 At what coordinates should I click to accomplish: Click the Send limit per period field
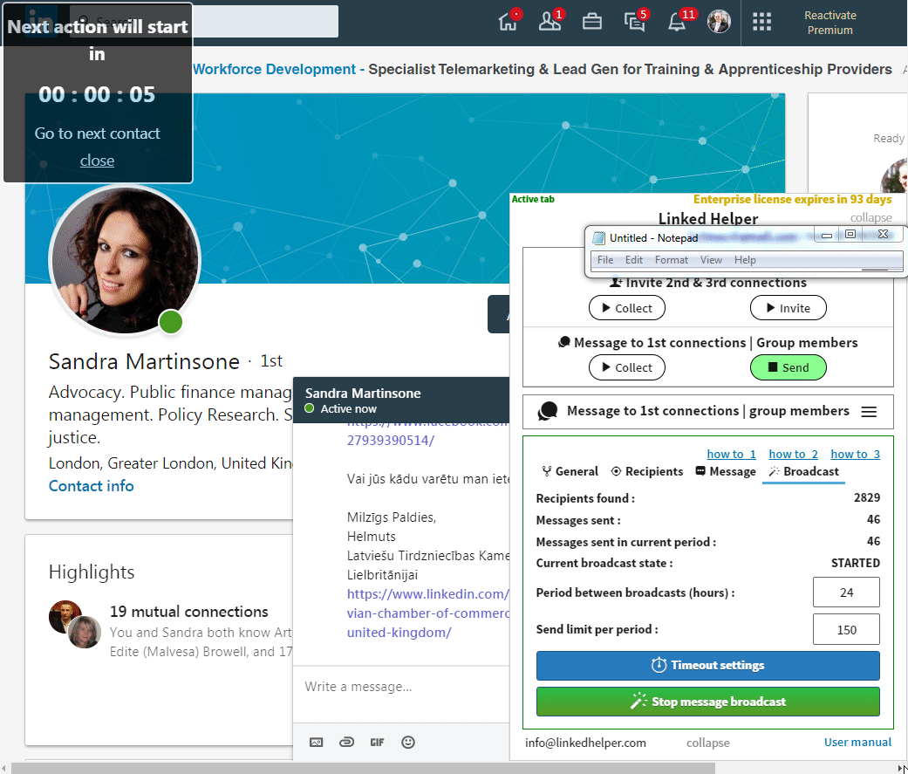[x=845, y=628]
